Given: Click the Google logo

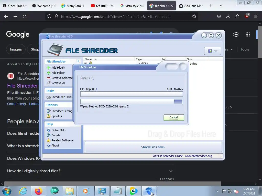Looking at the screenshot, I should pyautogui.click(x=18, y=34).
